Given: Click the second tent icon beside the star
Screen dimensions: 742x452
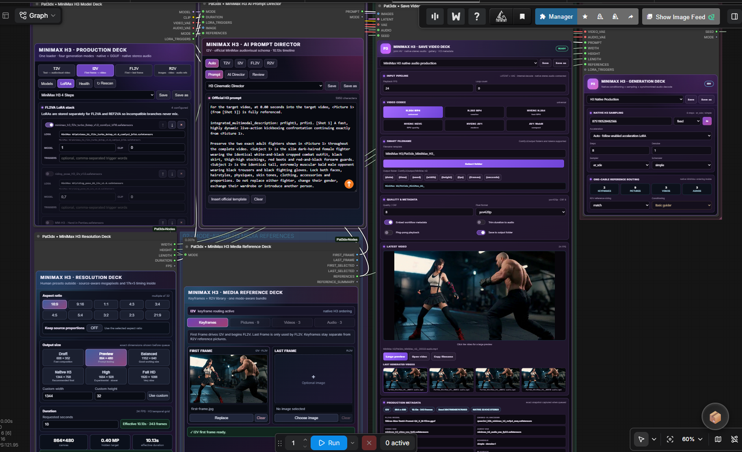Looking at the screenshot, I should pos(615,17).
